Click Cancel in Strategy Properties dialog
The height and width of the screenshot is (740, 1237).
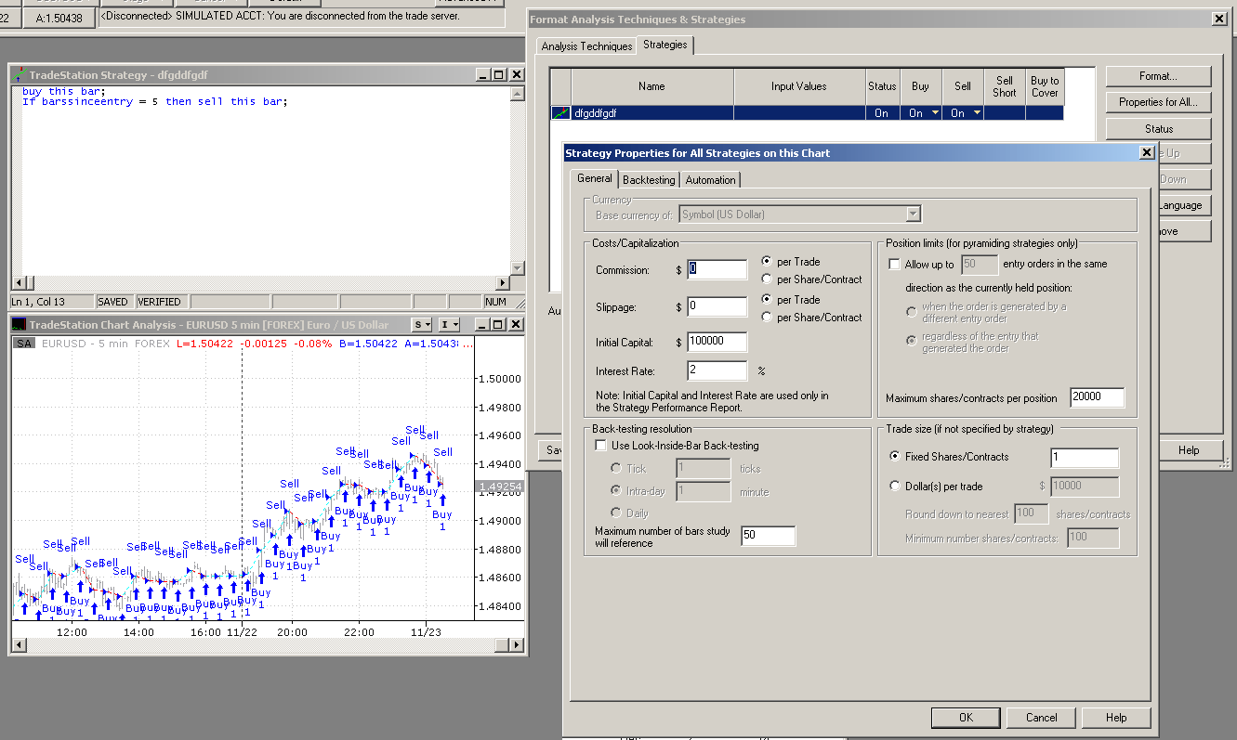click(1042, 718)
